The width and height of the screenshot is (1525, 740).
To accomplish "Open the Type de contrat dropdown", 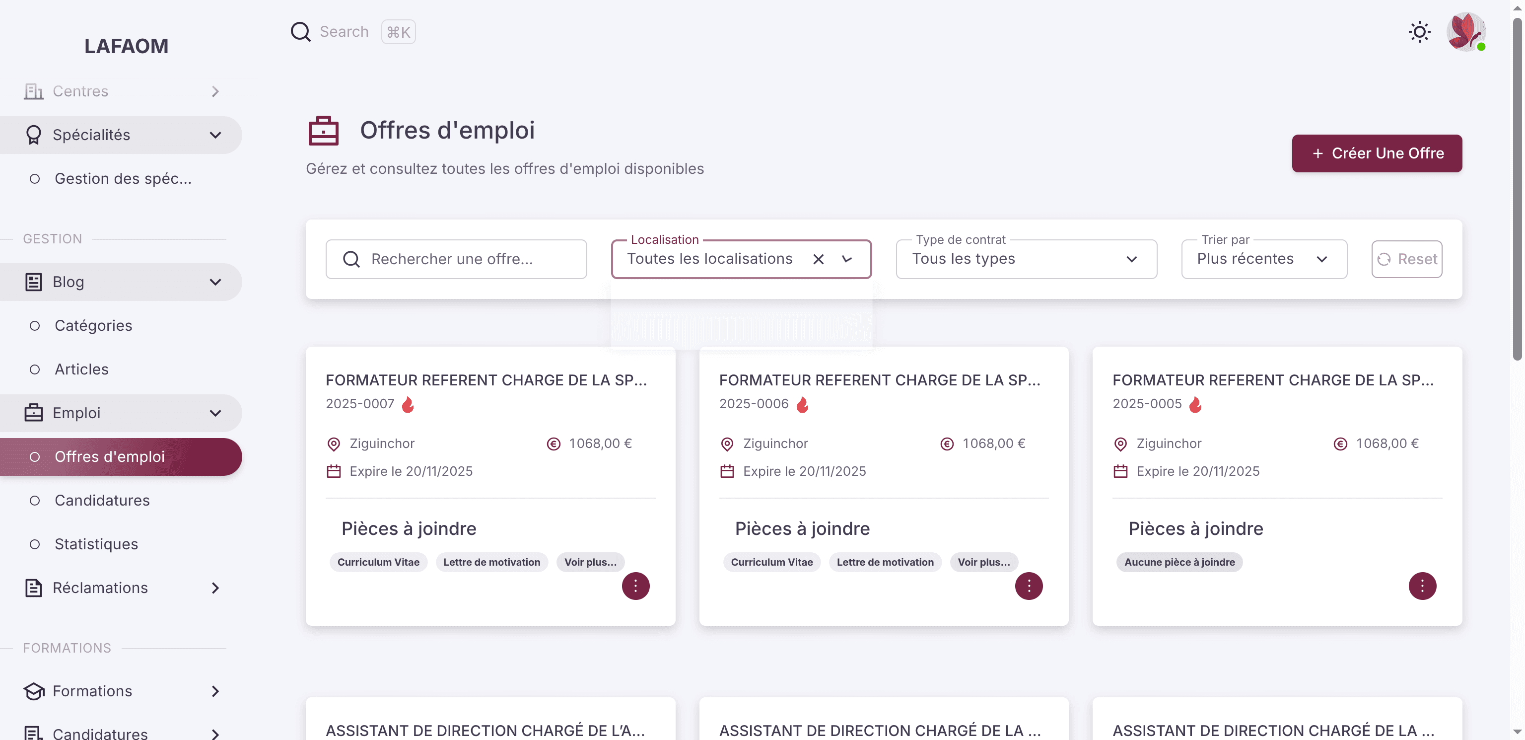I will tap(1026, 259).
